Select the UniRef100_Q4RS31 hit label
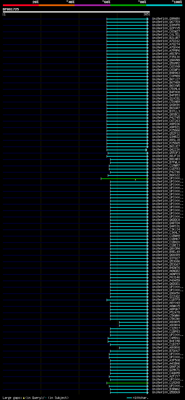The width and height of the screenshot is (185, 400). pos(166,226)
